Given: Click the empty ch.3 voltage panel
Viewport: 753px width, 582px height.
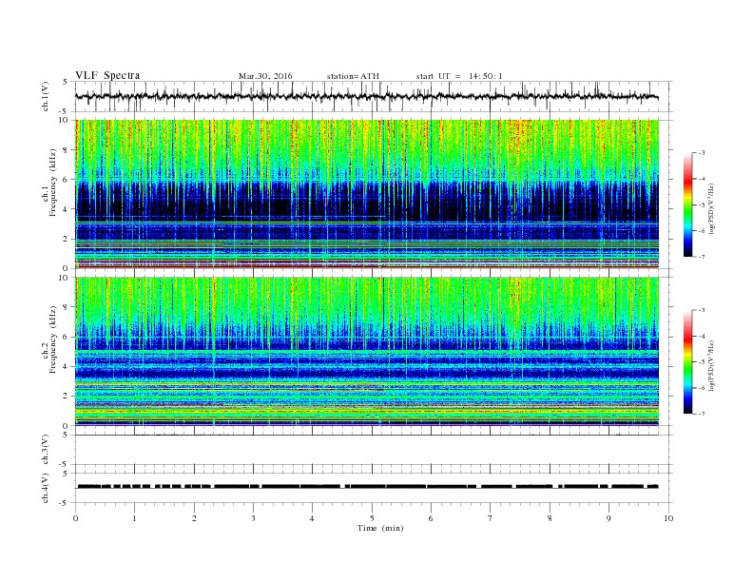Looking at the screenshot, I should tap(374, 450).
